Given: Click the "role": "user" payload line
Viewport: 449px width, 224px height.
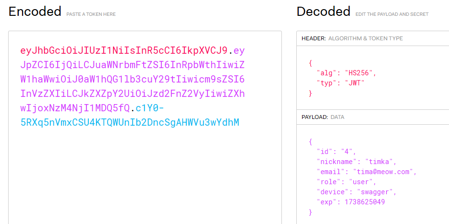Looking at the screenshot, I should 346,182.
